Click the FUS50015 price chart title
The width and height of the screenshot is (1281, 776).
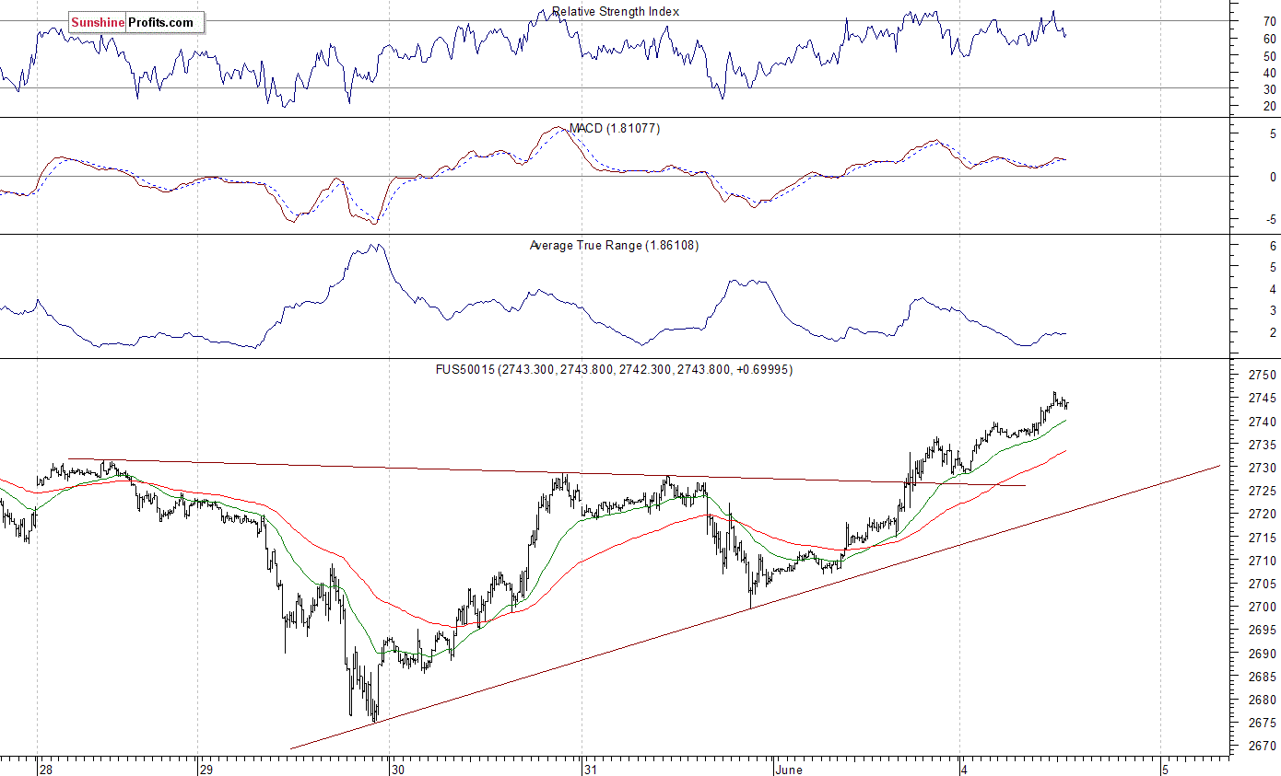pyautogui.click(x=614, y=370)
